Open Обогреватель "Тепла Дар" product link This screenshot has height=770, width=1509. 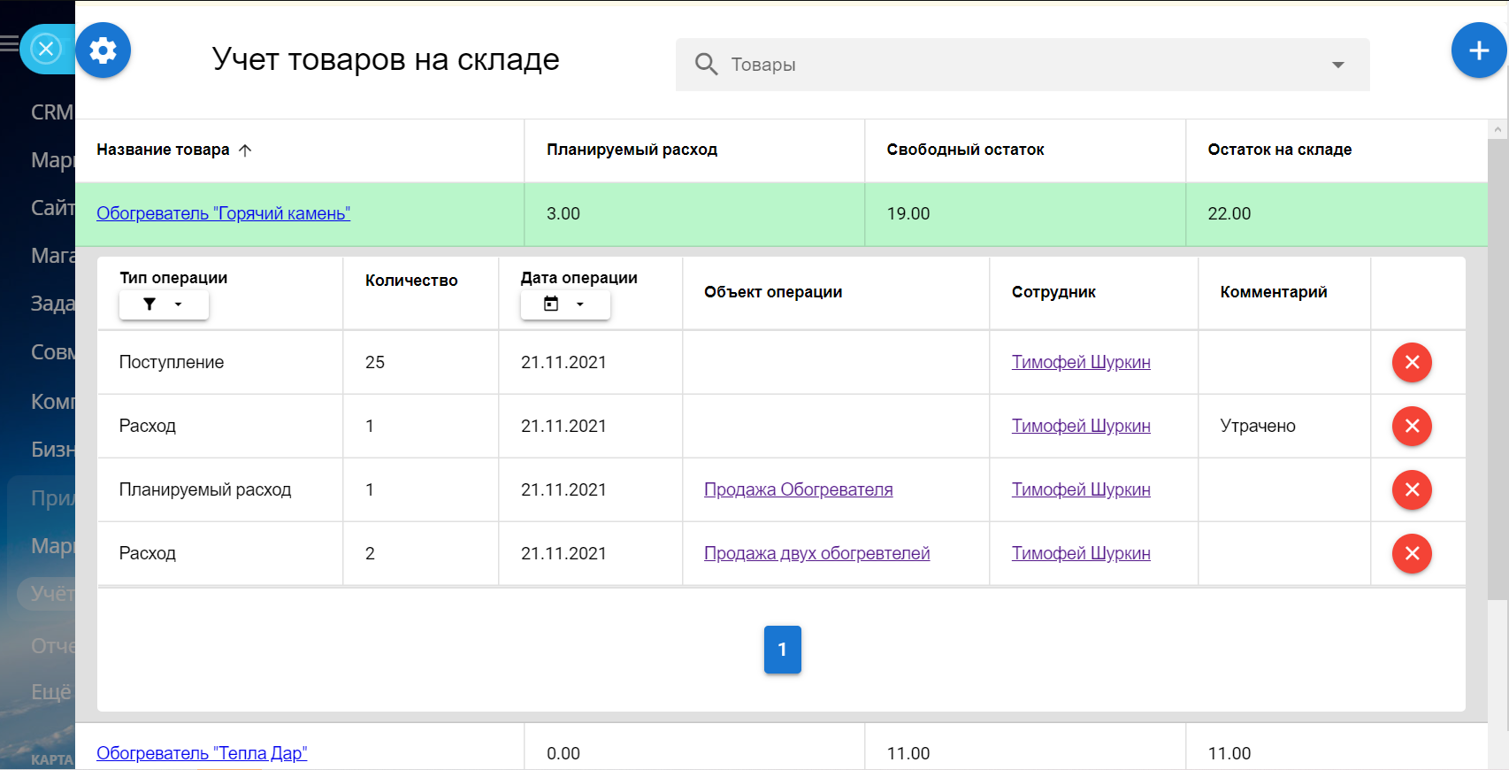pos(202,753)
